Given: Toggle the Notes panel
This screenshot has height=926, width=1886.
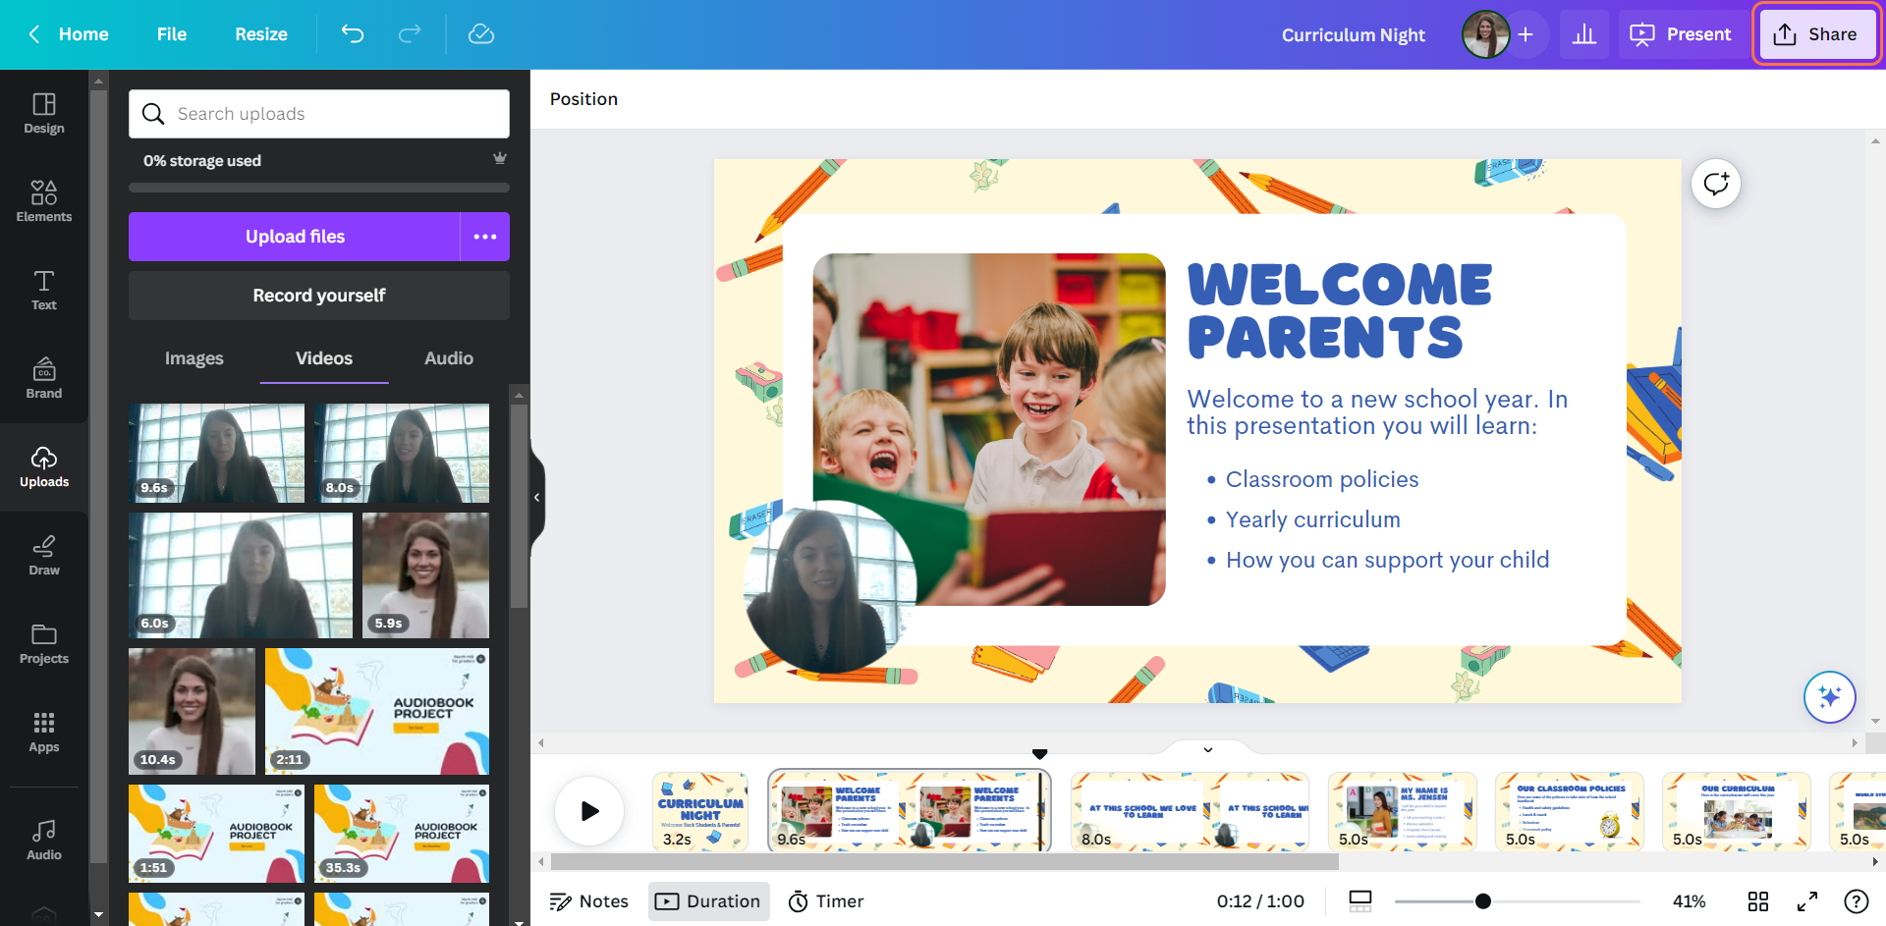Looking at the screenshot, I should click(589, 901).
